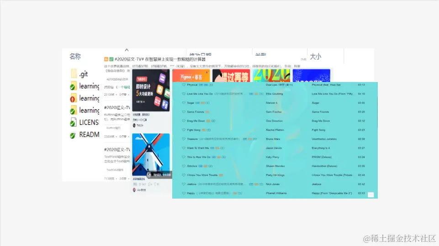Open the 2020 colorful banner thumbnail
The height and width of the screenshot is (246, 439).
(271, 76)
